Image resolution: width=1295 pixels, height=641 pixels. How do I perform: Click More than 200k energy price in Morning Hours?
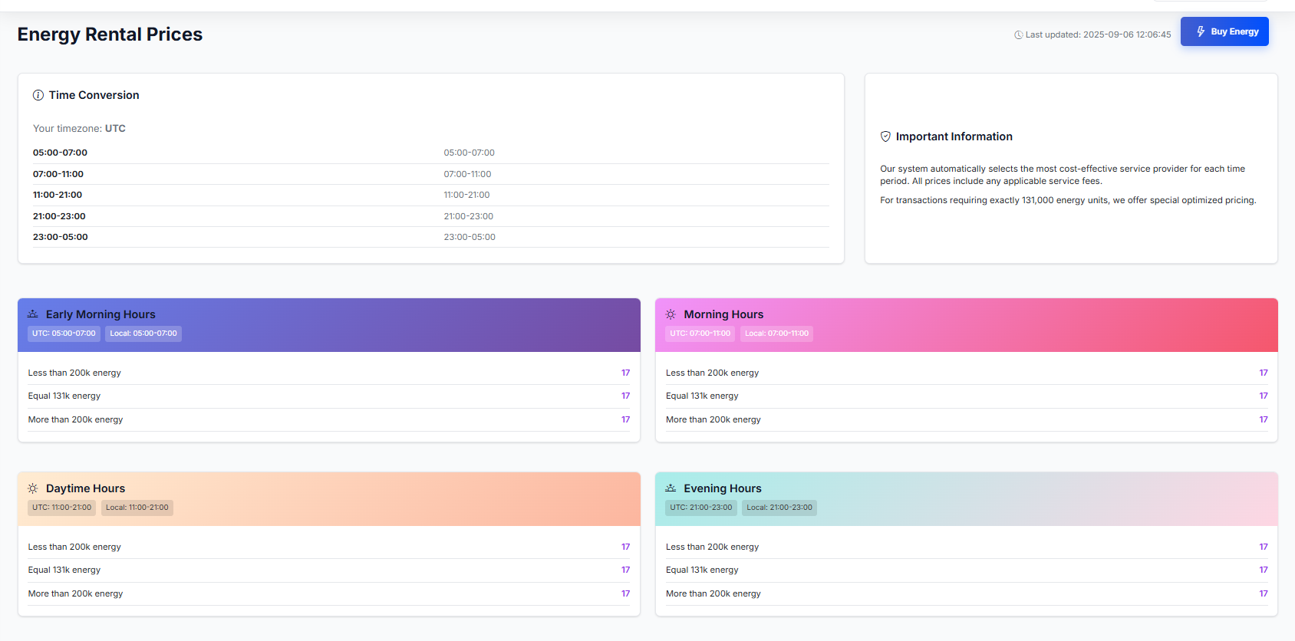pos(1263,419)
